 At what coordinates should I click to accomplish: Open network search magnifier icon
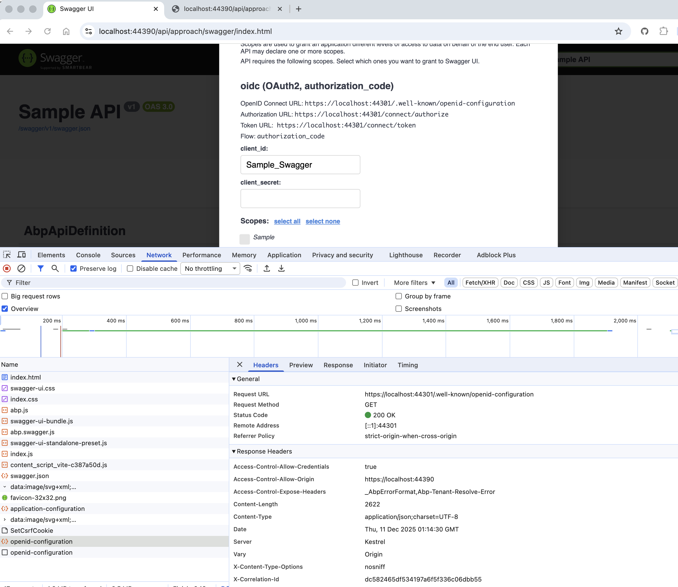click(x=55, y=268)
